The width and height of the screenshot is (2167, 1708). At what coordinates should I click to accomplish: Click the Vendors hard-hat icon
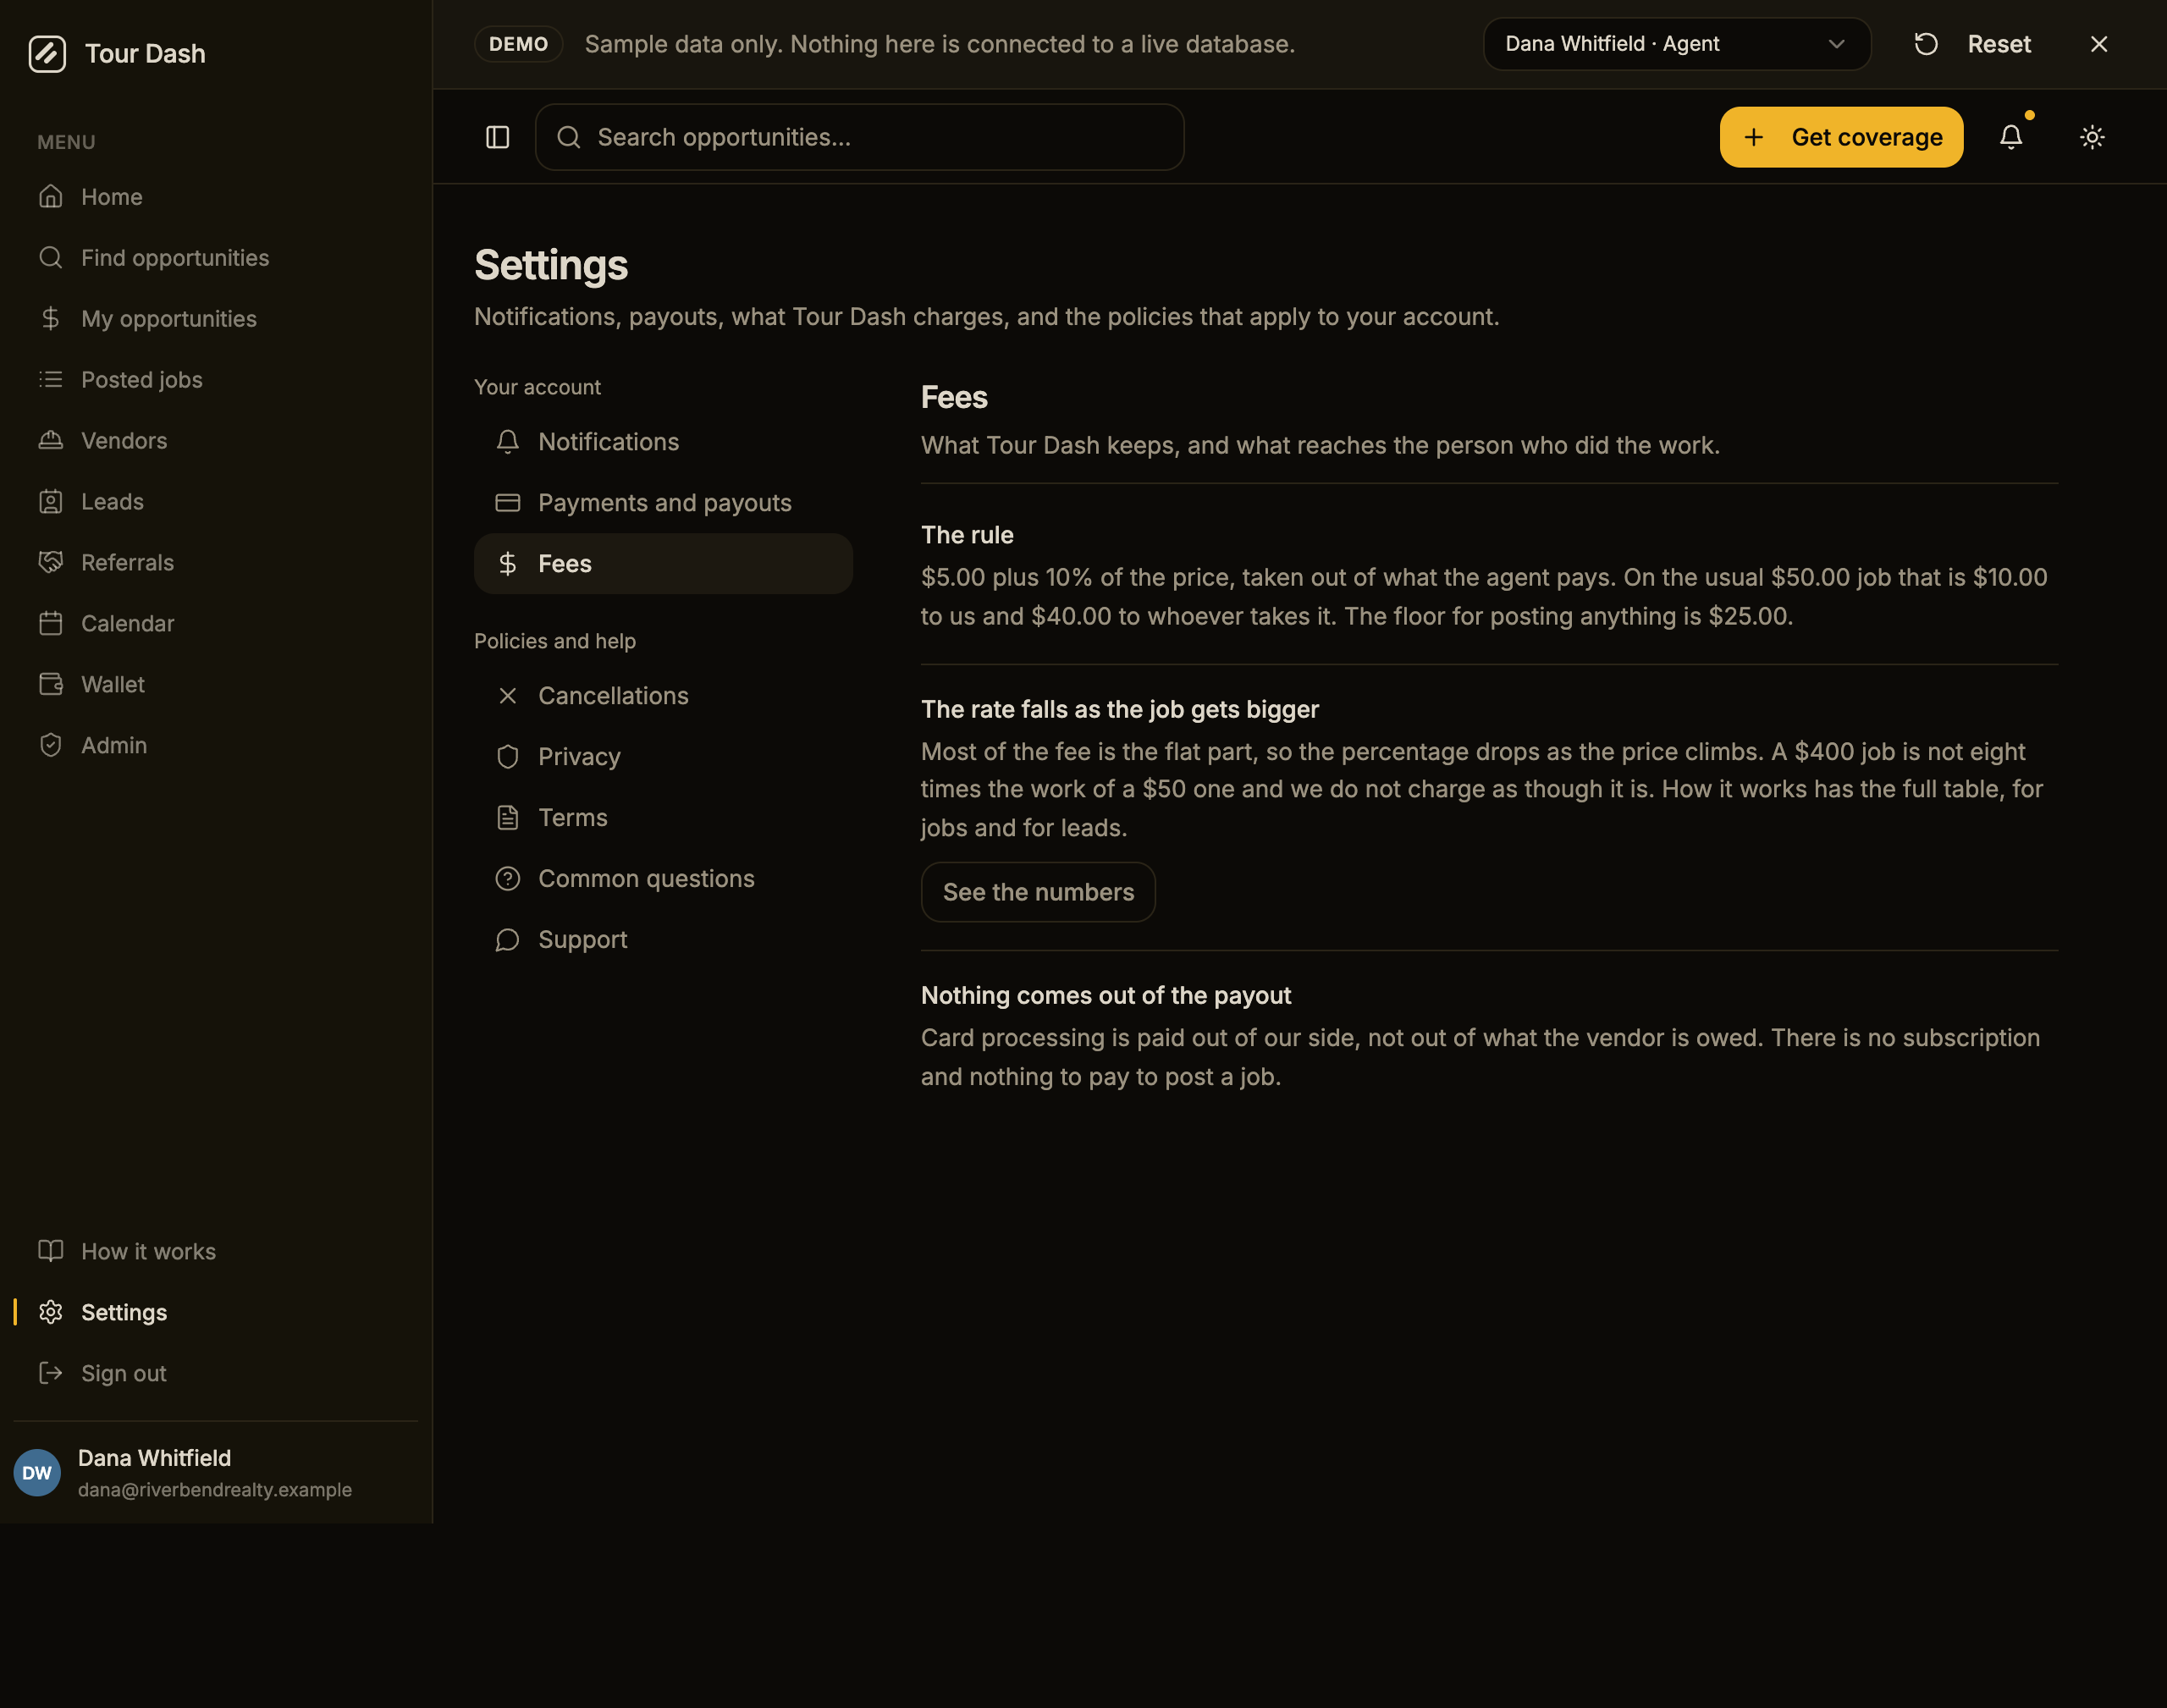click(x=50, y=441)
